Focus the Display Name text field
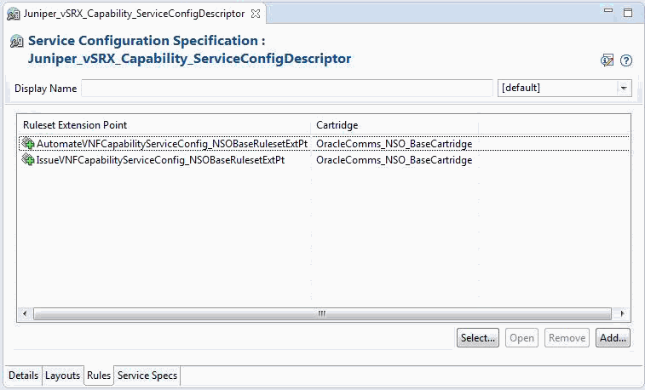Screen dimensions: 645x390 coord(287,89)
